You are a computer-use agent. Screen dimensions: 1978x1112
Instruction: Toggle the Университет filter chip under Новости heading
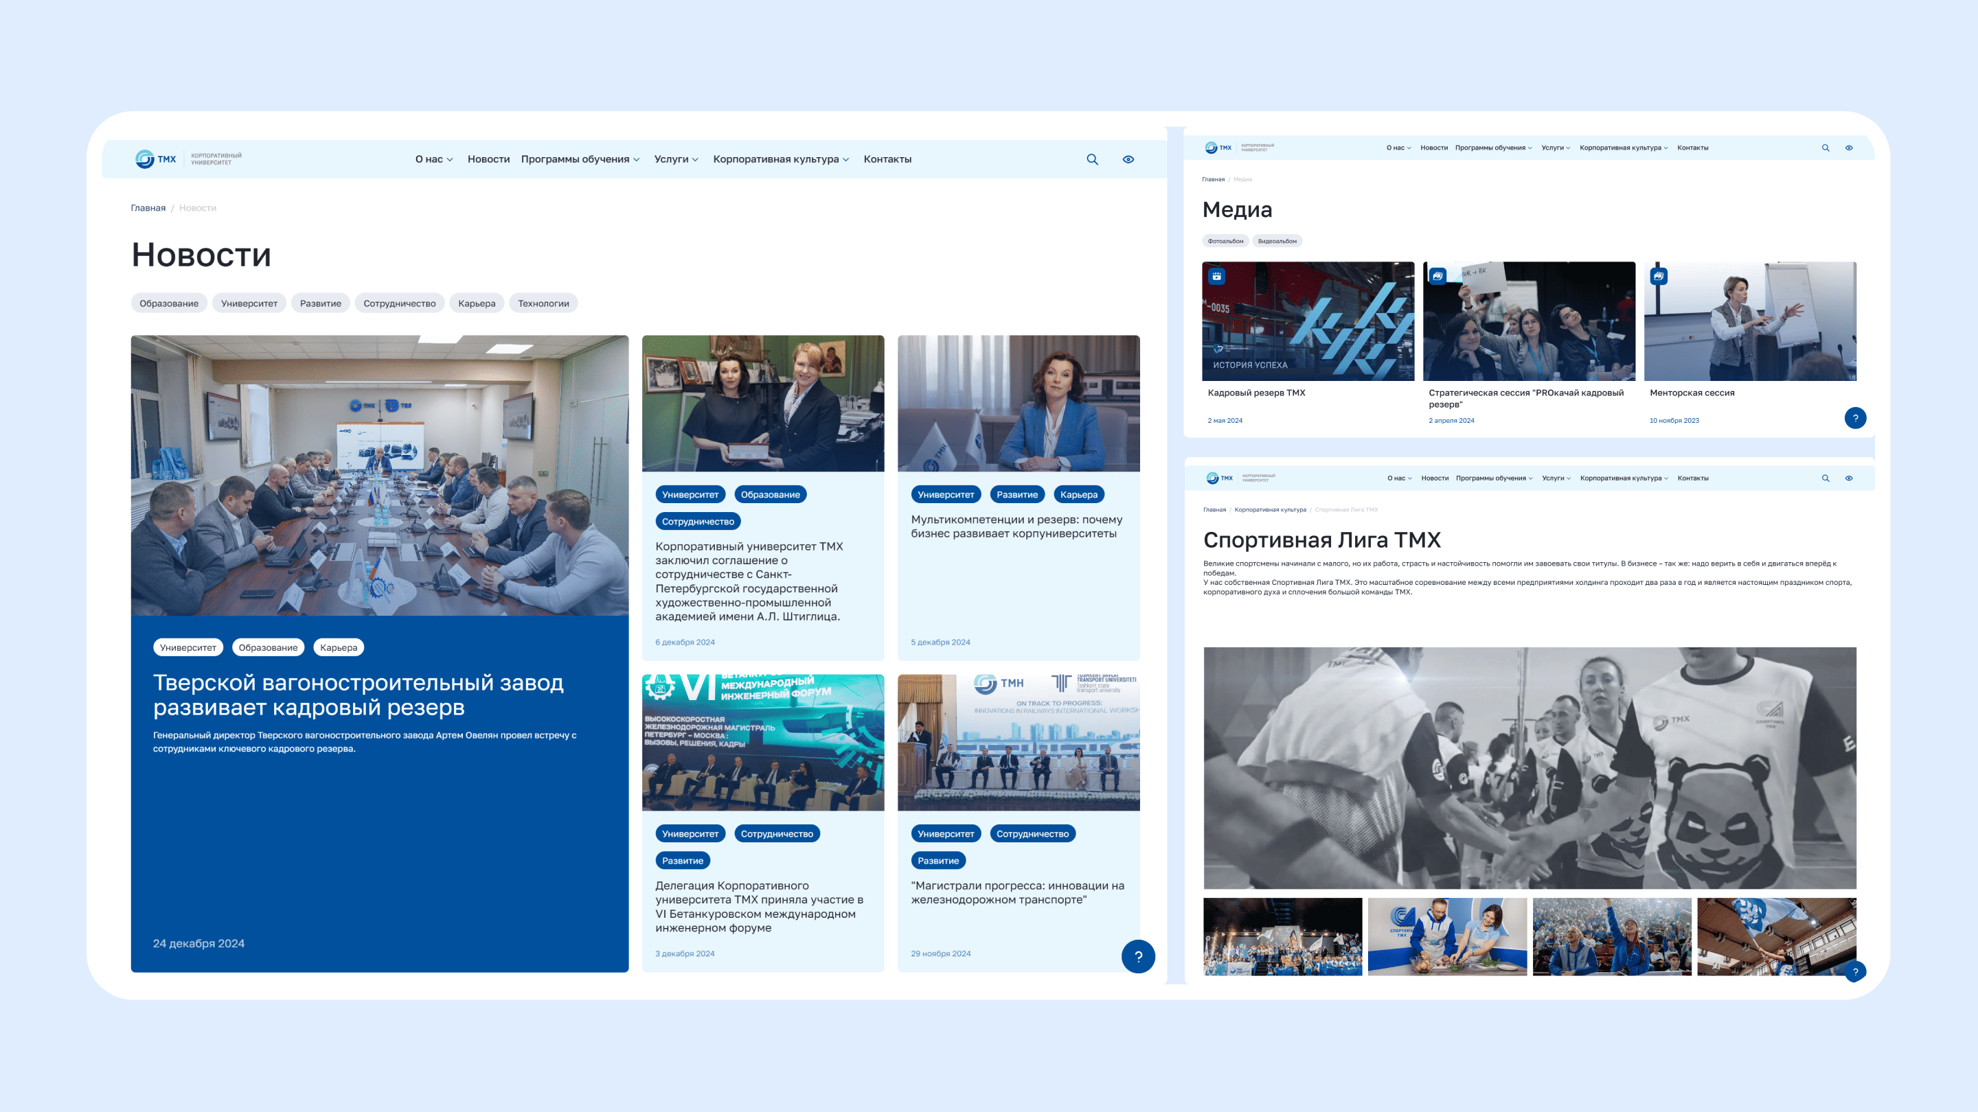point(249,303)
